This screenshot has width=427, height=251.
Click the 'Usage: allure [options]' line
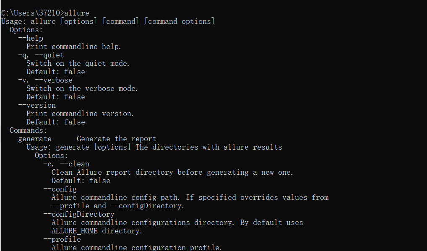(108, 21)
